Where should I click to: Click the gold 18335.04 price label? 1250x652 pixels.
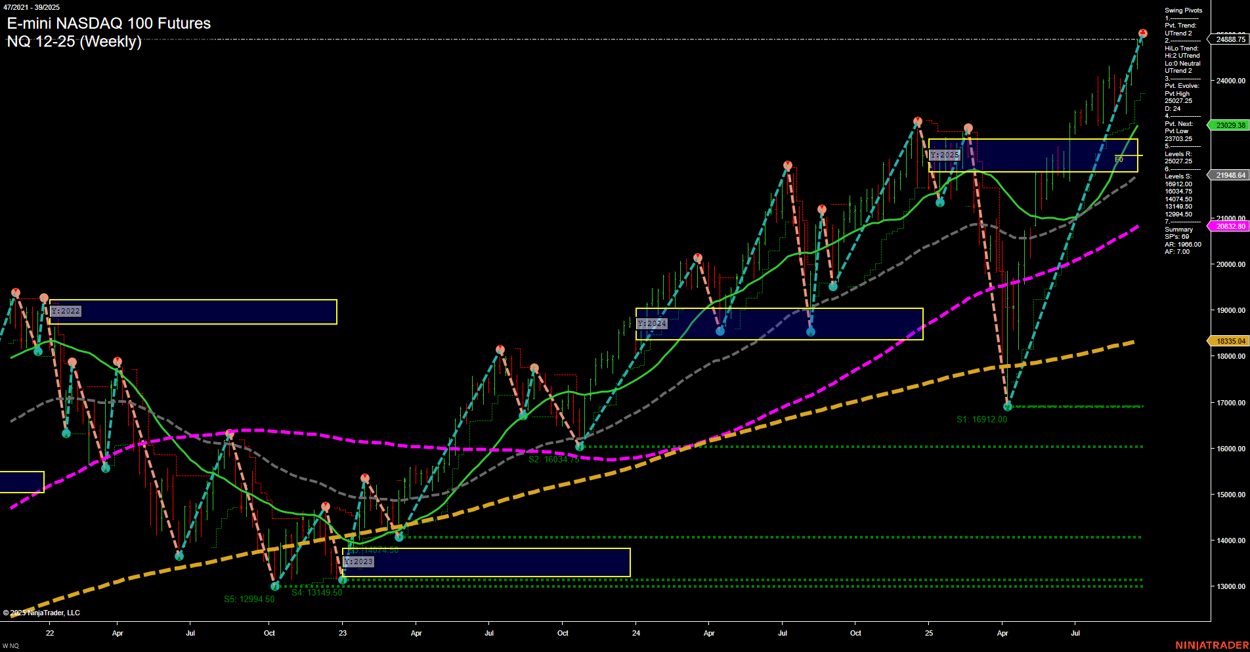point(1231,341)
